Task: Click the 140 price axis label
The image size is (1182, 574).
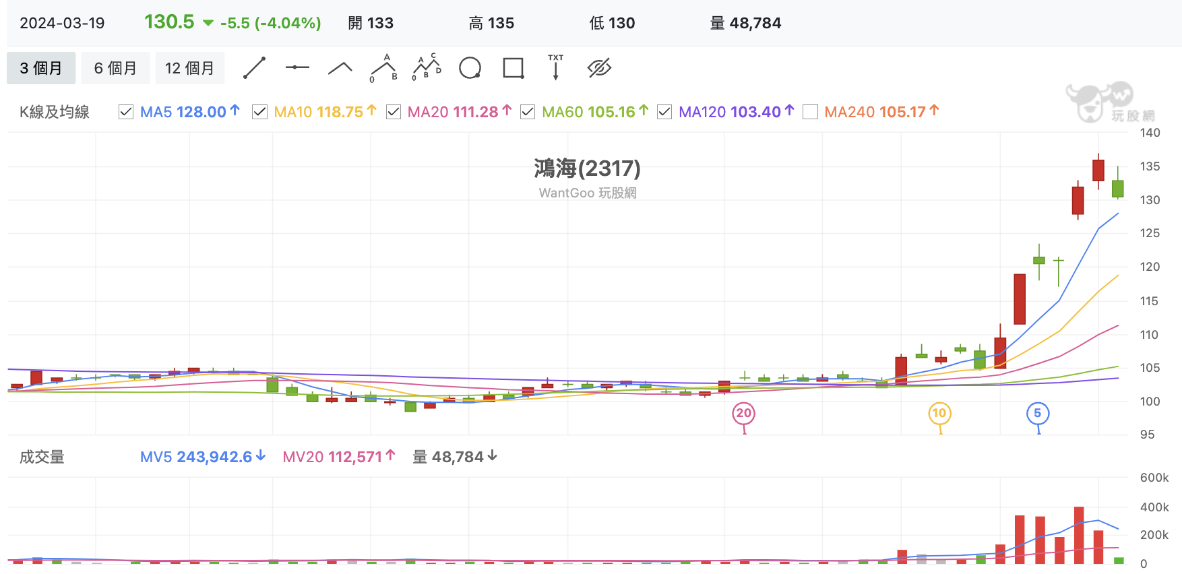Action: (1150, 133)
